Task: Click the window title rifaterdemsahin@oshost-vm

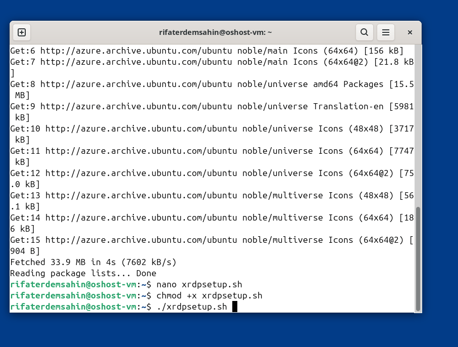Action: 215,32
